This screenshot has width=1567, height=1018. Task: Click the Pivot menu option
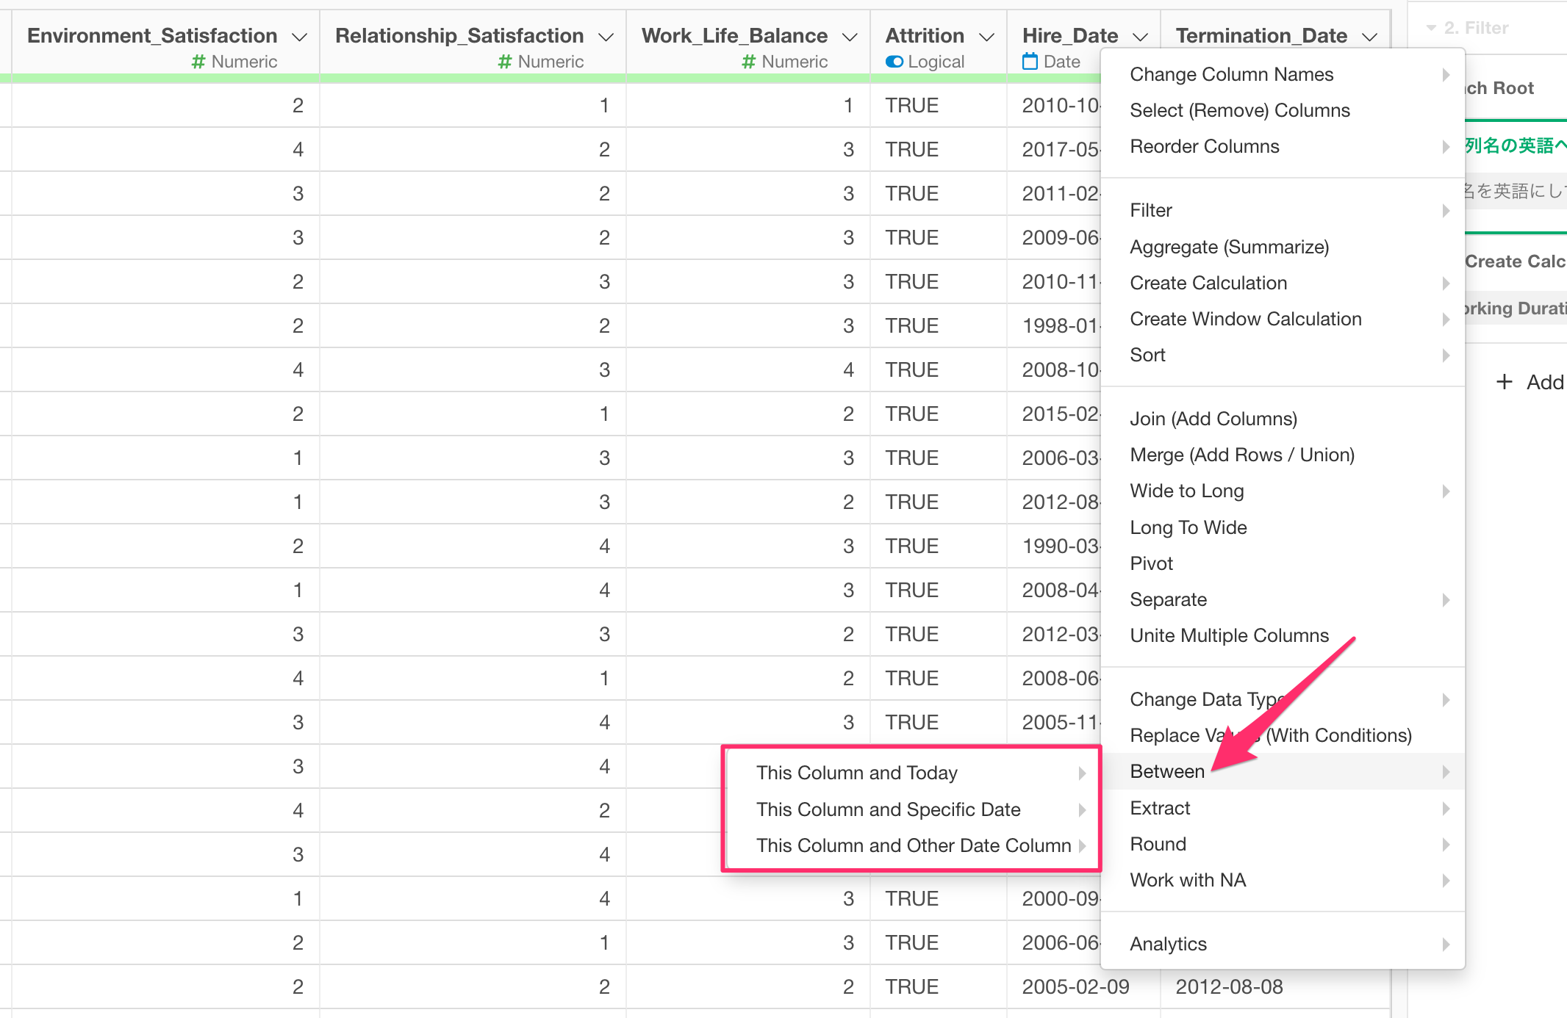tap(1151, 563)
